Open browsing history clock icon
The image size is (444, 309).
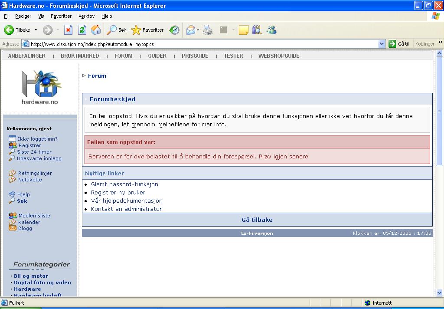pos(174,30)
